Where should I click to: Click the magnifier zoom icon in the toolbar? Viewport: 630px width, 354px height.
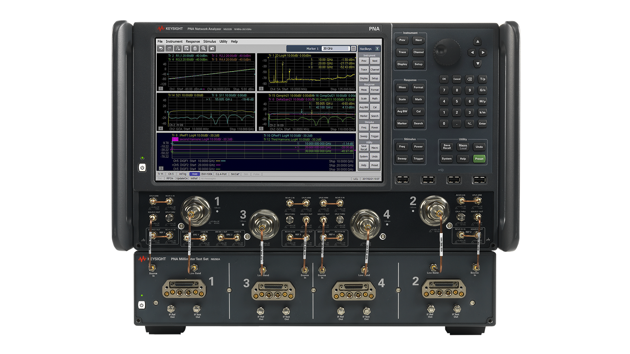pyautogui.click(x=204, y=48)
